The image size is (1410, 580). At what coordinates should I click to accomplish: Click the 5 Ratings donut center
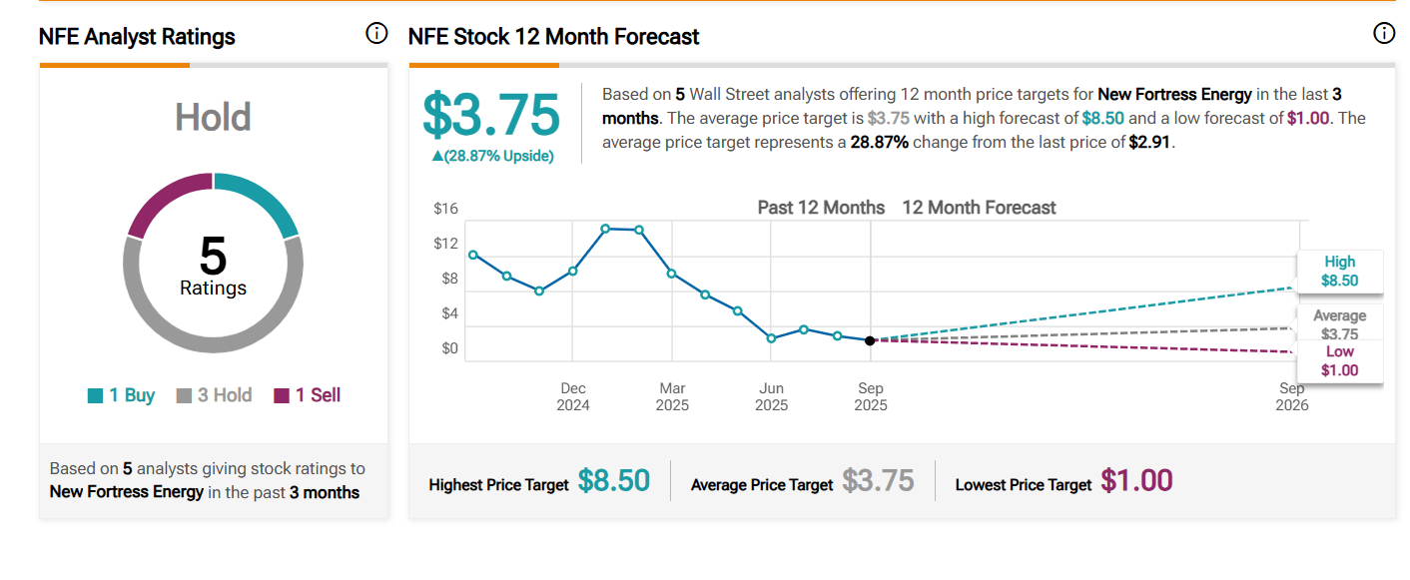[213, 263]
